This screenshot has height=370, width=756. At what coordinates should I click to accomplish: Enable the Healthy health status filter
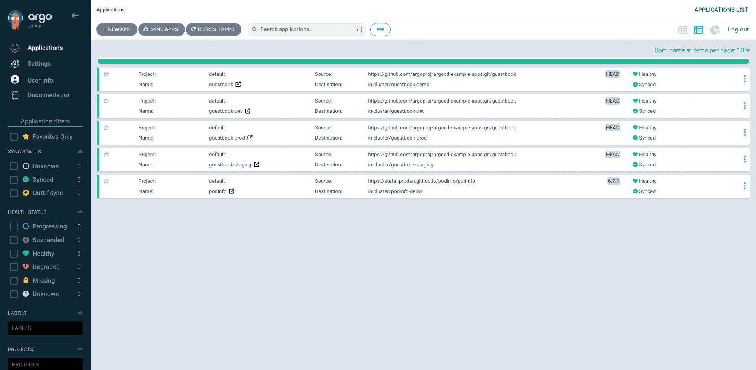pyautogui.click(x=13, y=253)
